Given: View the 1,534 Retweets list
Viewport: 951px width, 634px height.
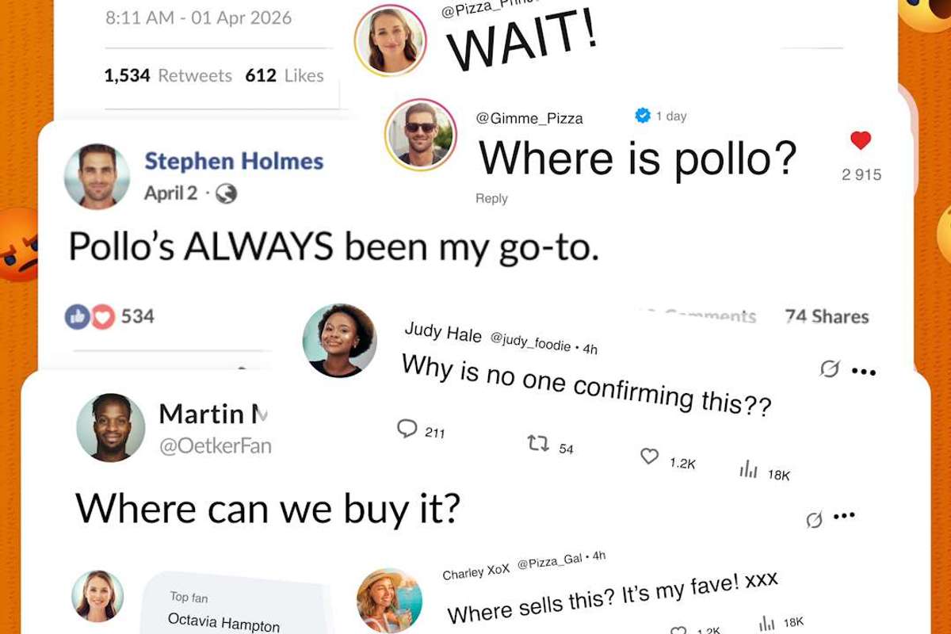Looking at the screenshot, I should pos(168,75).
